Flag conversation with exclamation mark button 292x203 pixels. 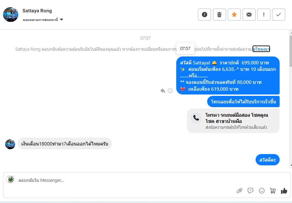click(x=264, y=14)
